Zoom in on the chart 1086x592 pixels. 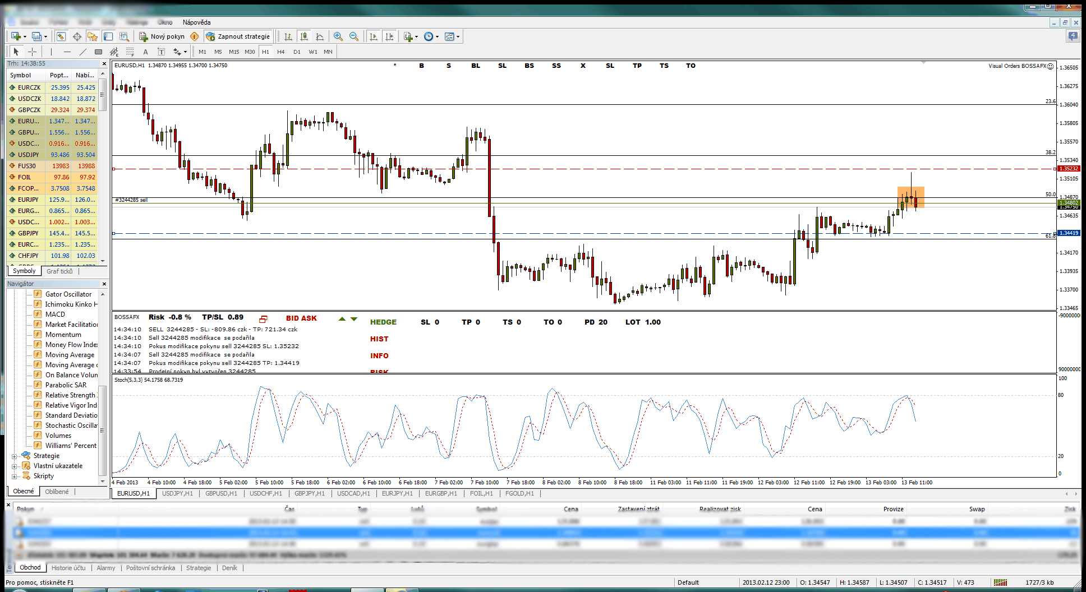click(x=338, y=36)
